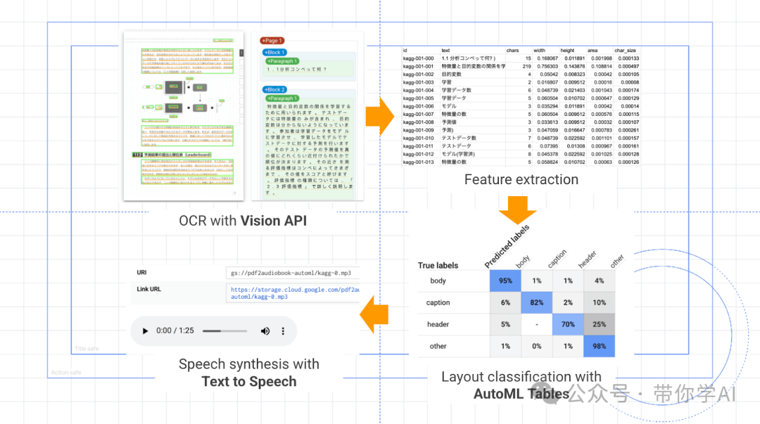Click the "char_size" column header
The height and width of the screenshot is (424, 760).
[625, 51]
